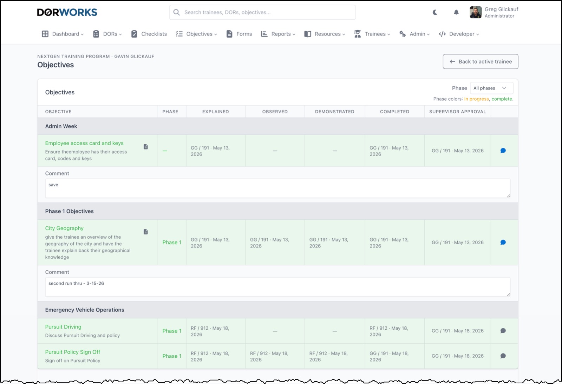
Task: Click the Dashboard grid icon
Action: pyautogui.click(x=45, y=34)
